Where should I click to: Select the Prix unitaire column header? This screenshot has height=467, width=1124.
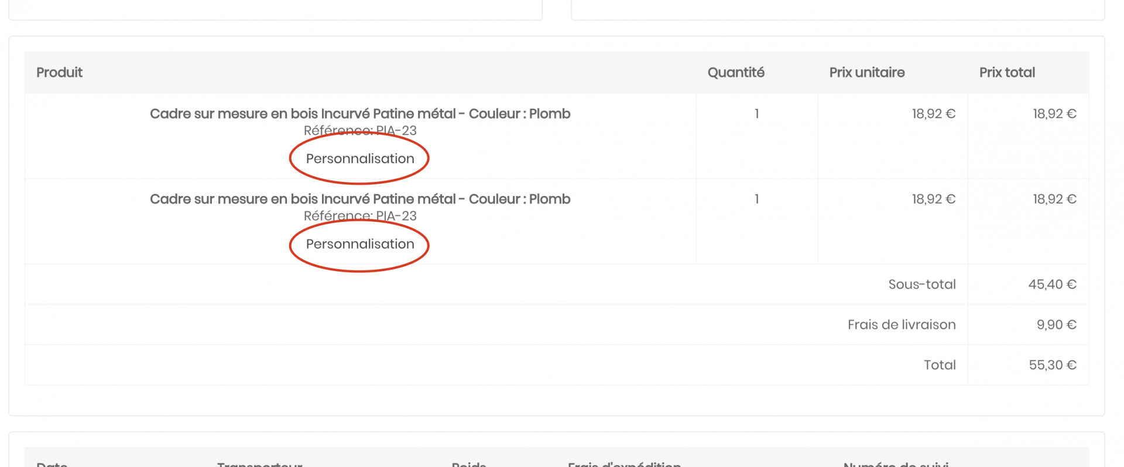[x=867, y=73]
